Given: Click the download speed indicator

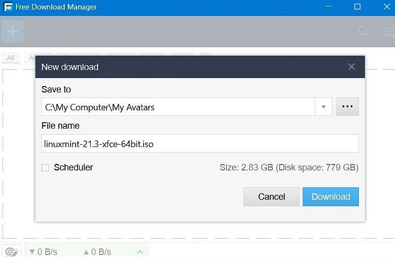Looking at the screenshot, I should coord(43,251).
